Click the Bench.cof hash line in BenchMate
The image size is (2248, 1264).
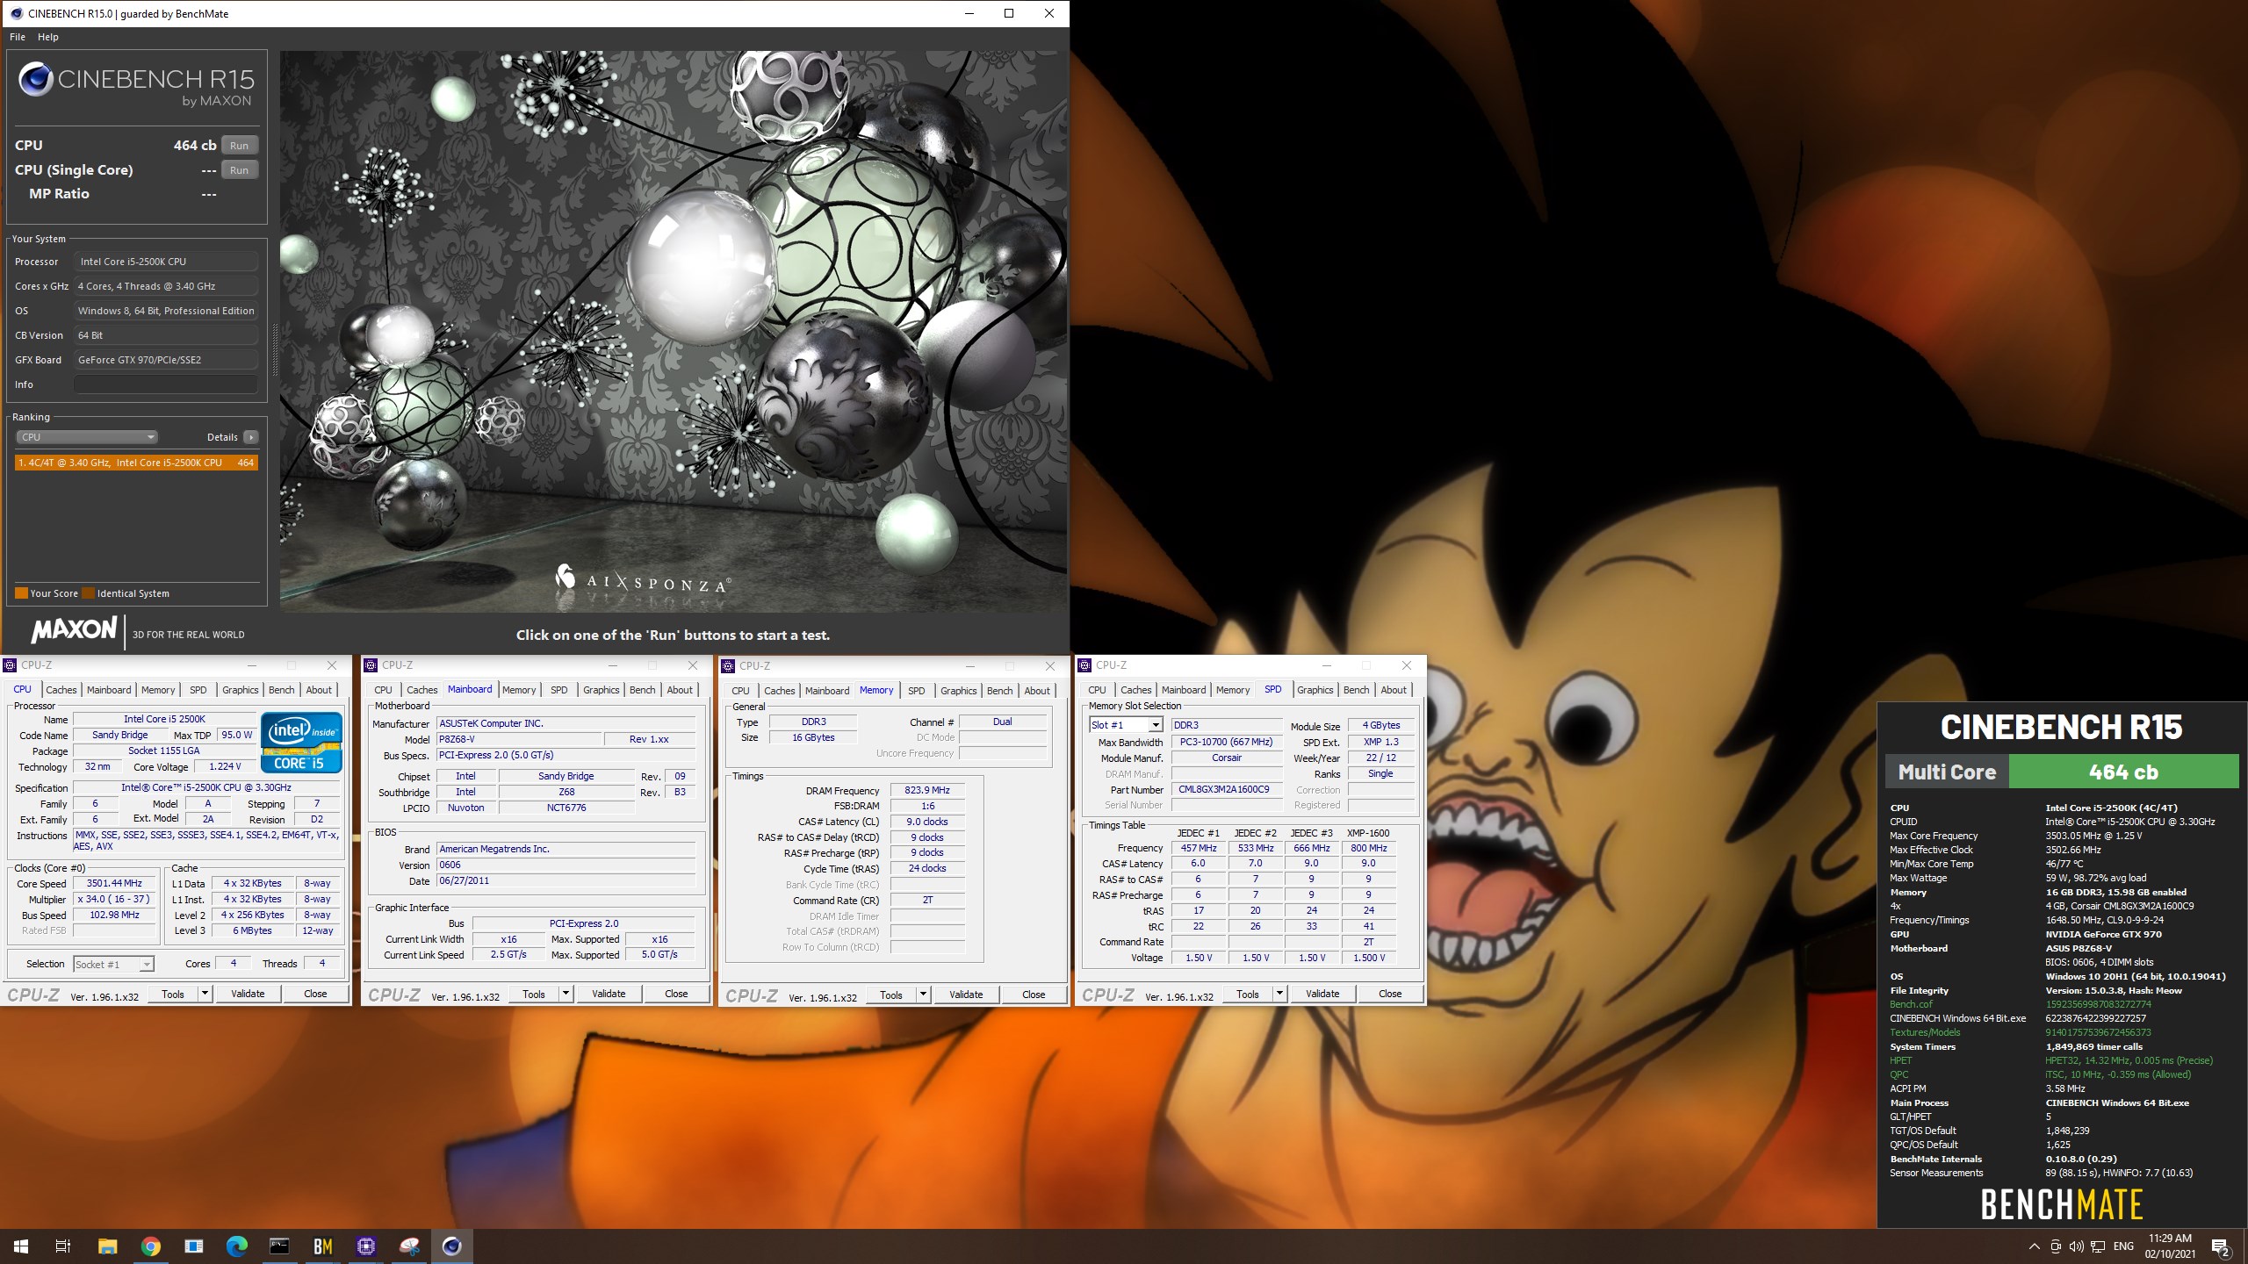2021,1004
